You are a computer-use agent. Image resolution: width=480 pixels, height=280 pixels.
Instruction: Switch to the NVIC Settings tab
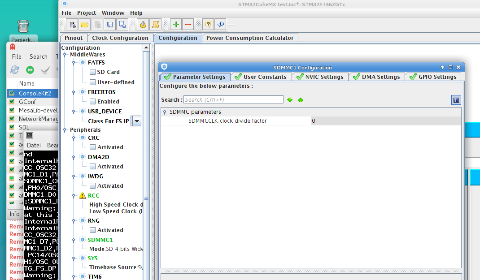320,77
